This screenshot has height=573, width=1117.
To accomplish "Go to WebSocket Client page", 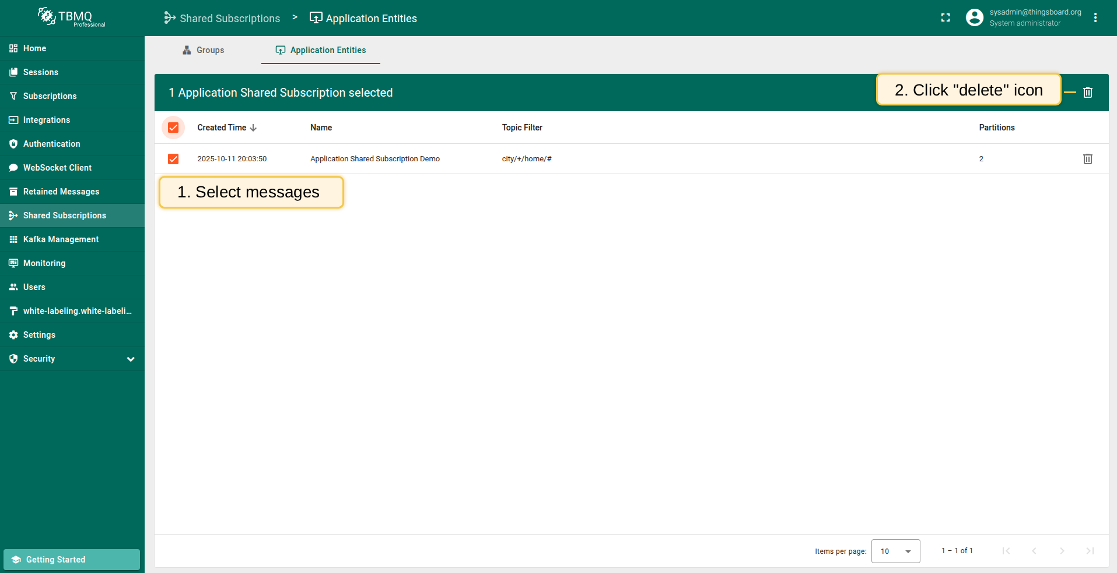I will pos(57,168).
